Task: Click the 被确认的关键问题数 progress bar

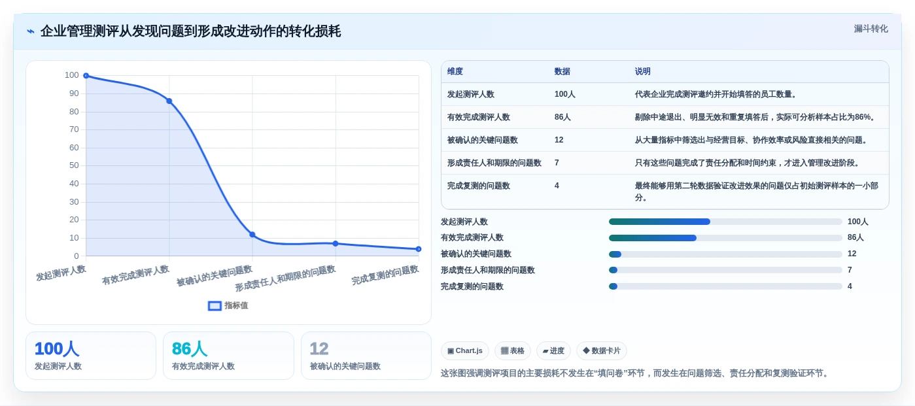Action: click(725, 254)
